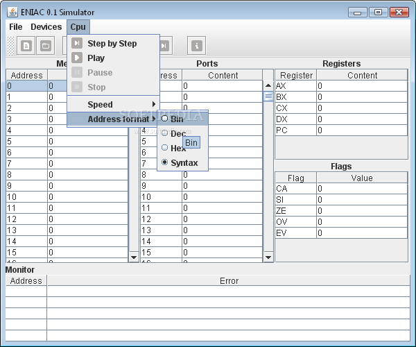Screen dimensions: 416x347
Task: Select memory address 10 cell
Action: point(26,197)
